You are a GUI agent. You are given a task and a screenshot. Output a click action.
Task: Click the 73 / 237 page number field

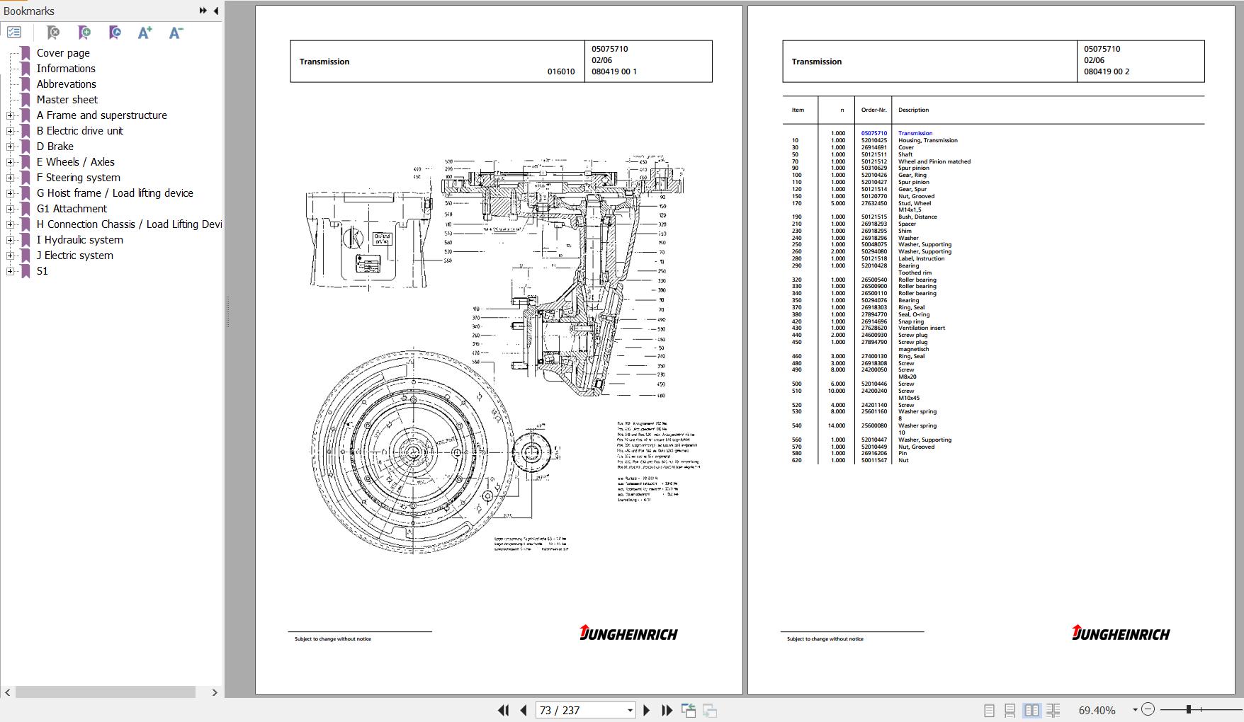(x=580, y=710)
